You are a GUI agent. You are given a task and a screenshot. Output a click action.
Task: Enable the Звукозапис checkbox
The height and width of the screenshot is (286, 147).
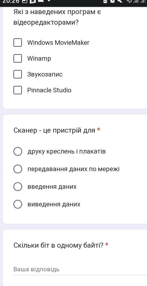(18, 74)
